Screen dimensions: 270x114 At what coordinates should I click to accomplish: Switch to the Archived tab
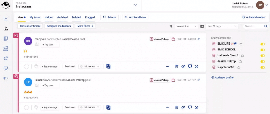[62, 17]
